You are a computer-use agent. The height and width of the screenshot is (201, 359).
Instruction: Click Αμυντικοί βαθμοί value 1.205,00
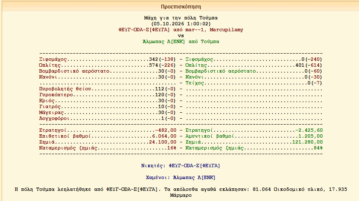coord(311,136)
